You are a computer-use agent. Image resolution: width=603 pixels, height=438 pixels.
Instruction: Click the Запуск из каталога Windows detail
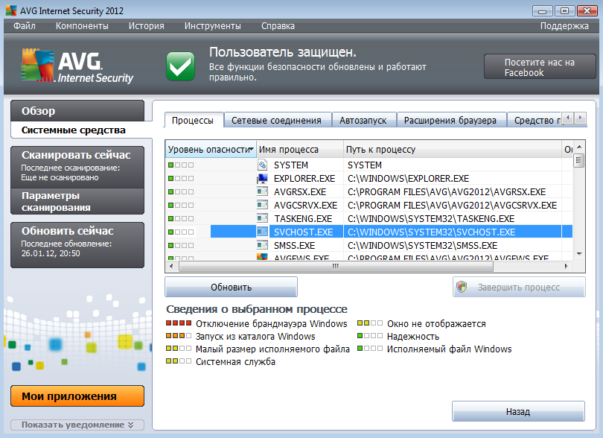coord(255,337)
